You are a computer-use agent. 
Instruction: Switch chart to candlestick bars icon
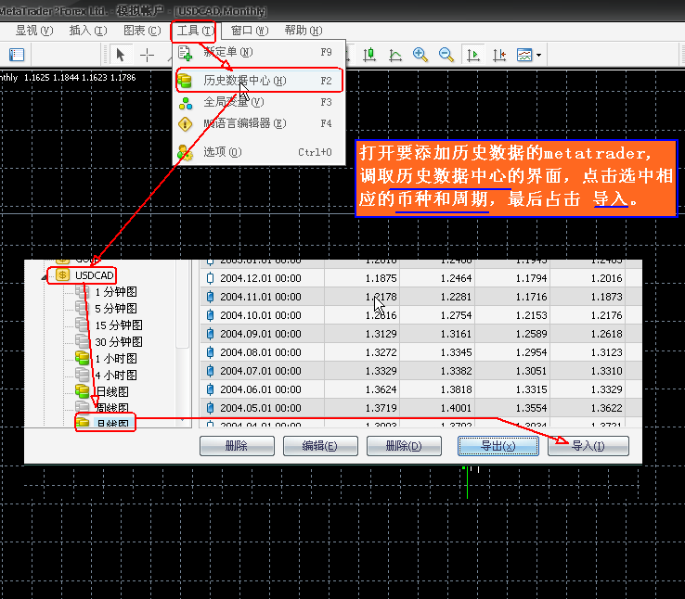tap(369, 55)
